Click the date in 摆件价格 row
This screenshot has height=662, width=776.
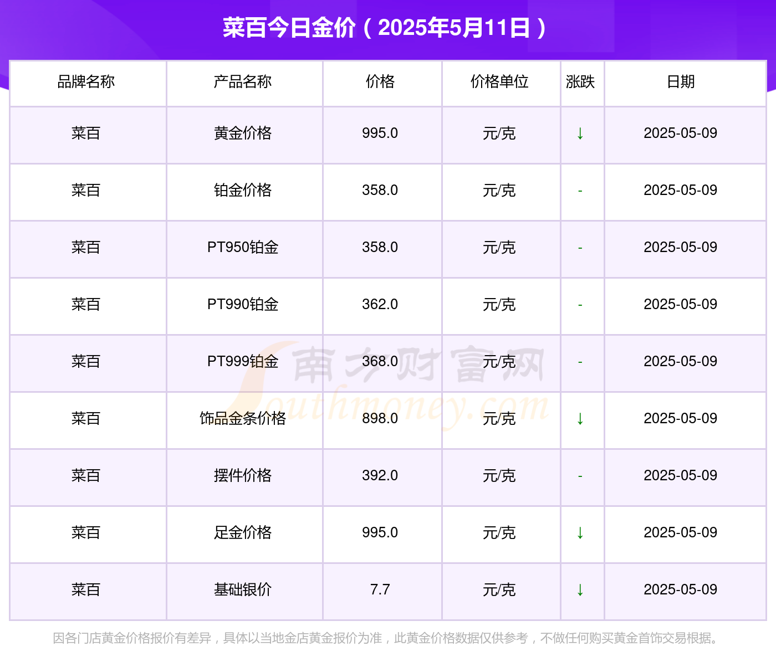[x=681, y=476]
